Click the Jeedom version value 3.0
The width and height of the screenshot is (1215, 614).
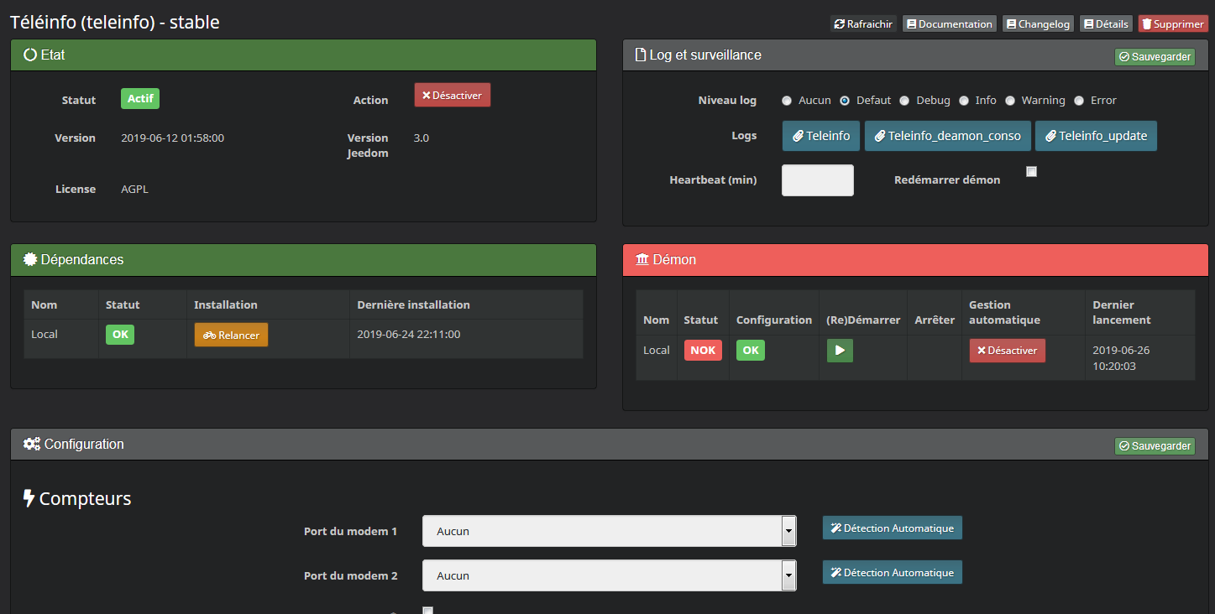422,138
